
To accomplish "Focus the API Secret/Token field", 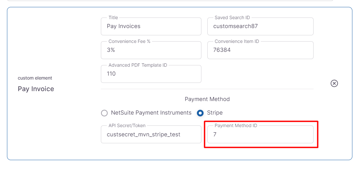I will coord(151,135).
